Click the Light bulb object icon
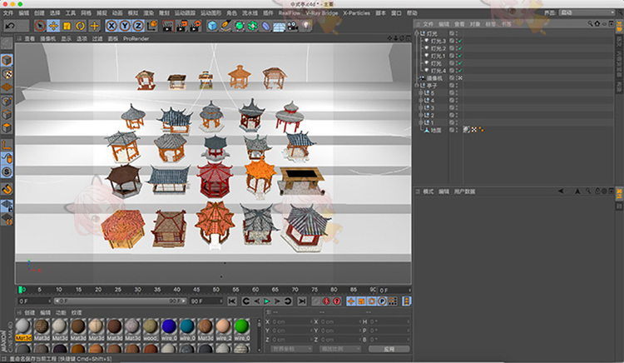 click(x=306, y=26)
